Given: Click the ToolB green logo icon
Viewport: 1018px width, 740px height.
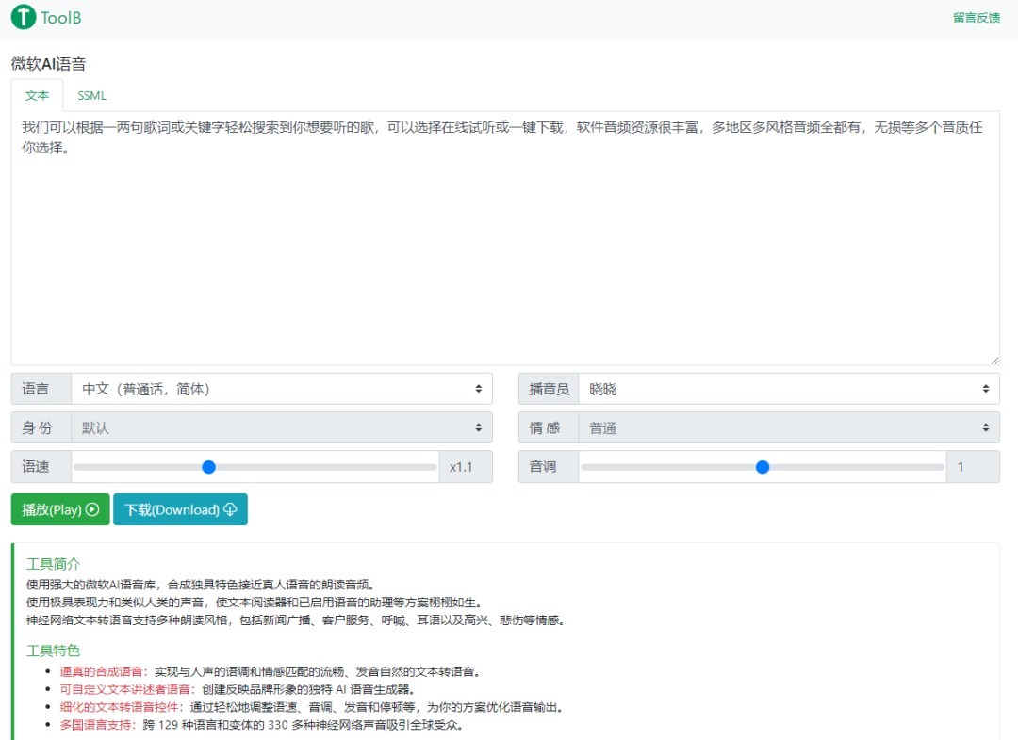Looking at the screenshot, I should pyautogui.click(x=24, y=17).
